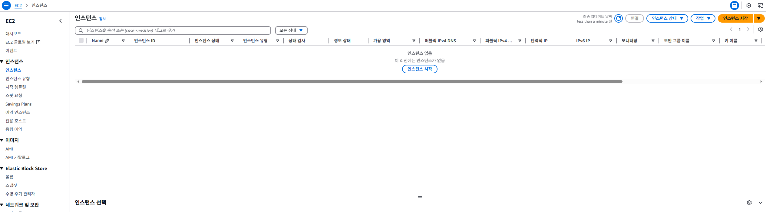Sort by IPv6 IP column arrow
This screenshot has height=212, width=766.
pyautogui.click(x=611, y=41)
